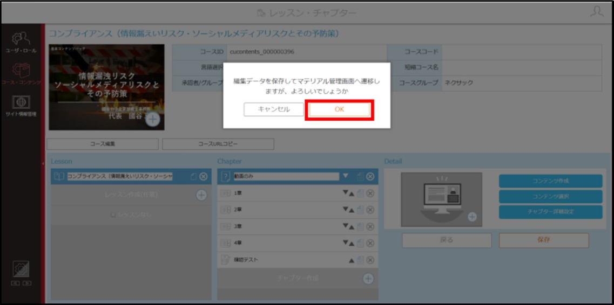614x305 pixels.
Task: Click the course ID value cucontents_000000396
Action: tap(262, 52)
